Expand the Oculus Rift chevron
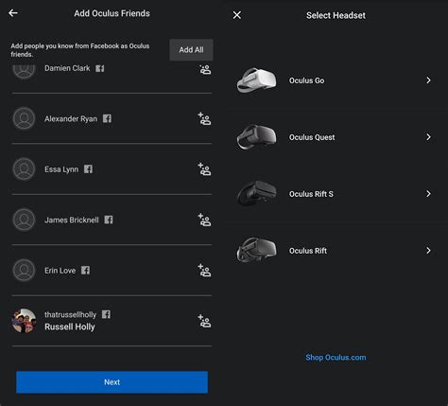Image resolution: width=448 pixels, height=406 pixels. (x=428, y=251)
